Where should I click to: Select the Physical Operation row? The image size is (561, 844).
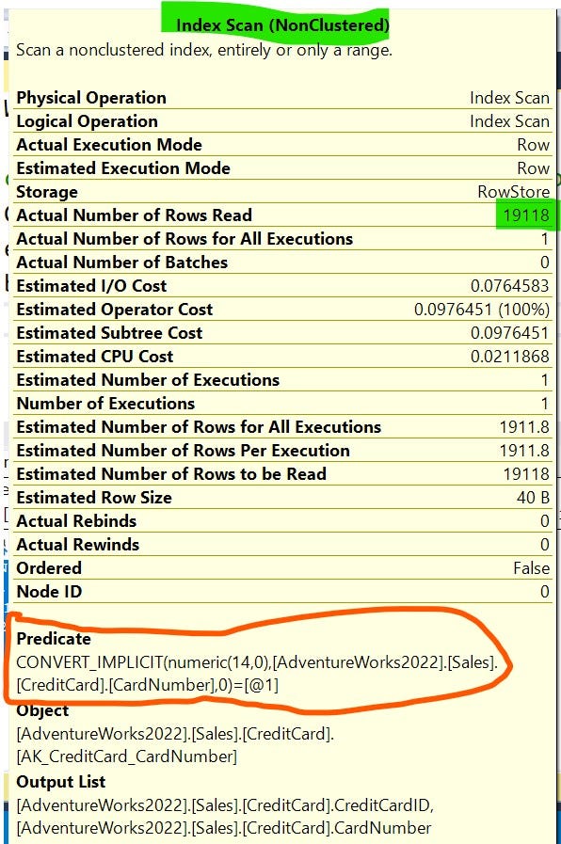point(282,98)
